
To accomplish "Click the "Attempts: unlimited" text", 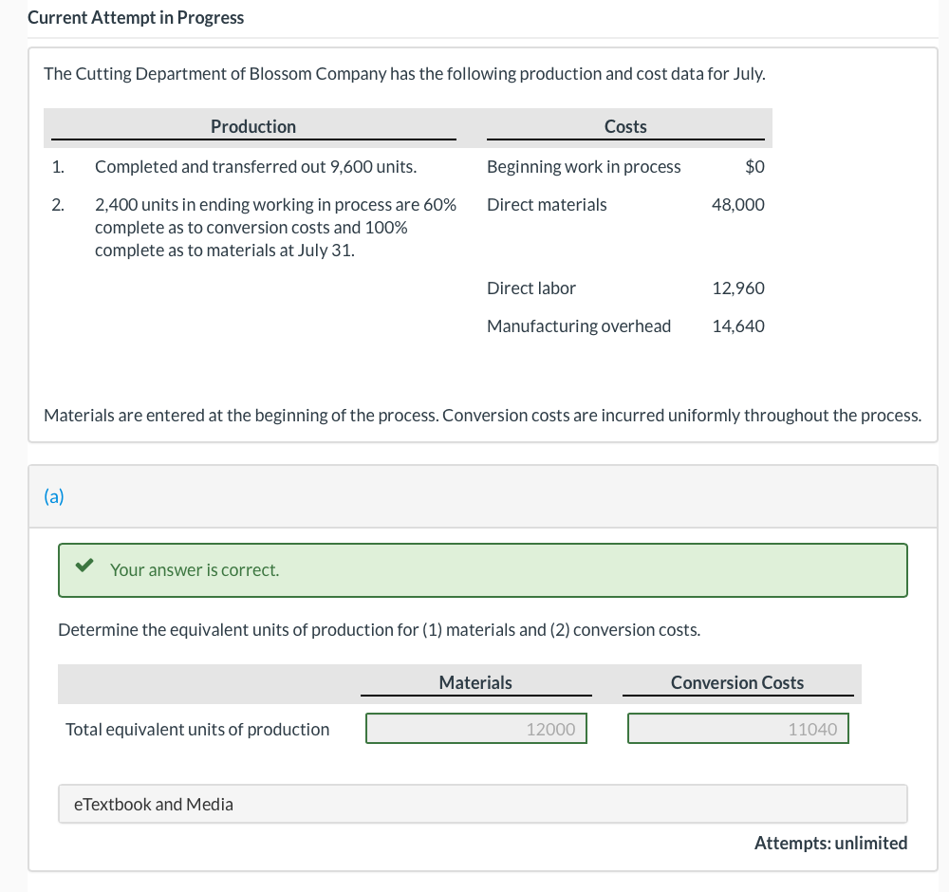I will pos(830,843).
